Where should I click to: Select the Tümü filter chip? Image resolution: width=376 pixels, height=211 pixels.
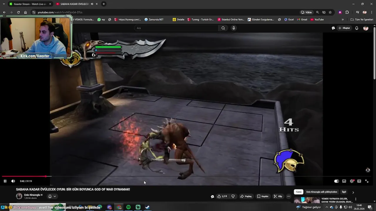pyautogui.click(x=299, y=192)
